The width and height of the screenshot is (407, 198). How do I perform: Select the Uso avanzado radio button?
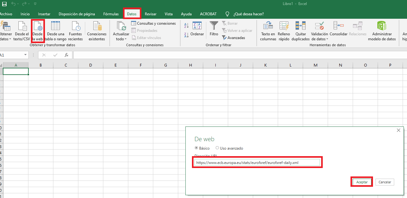pos(217,148)
